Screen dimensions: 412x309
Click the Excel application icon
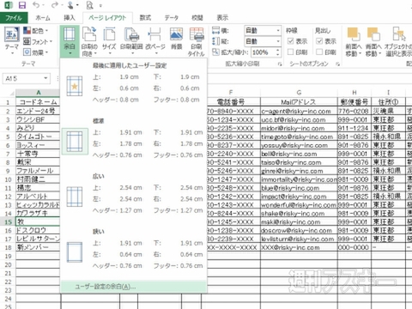click(x=9, y=5)
